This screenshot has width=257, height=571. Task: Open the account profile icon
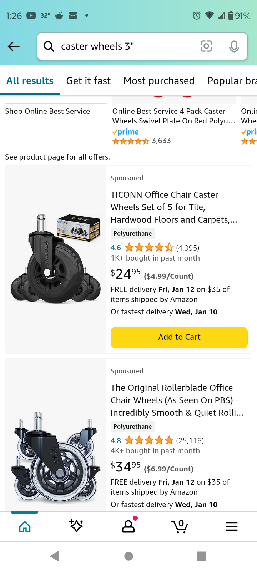(x=128, y=526)
